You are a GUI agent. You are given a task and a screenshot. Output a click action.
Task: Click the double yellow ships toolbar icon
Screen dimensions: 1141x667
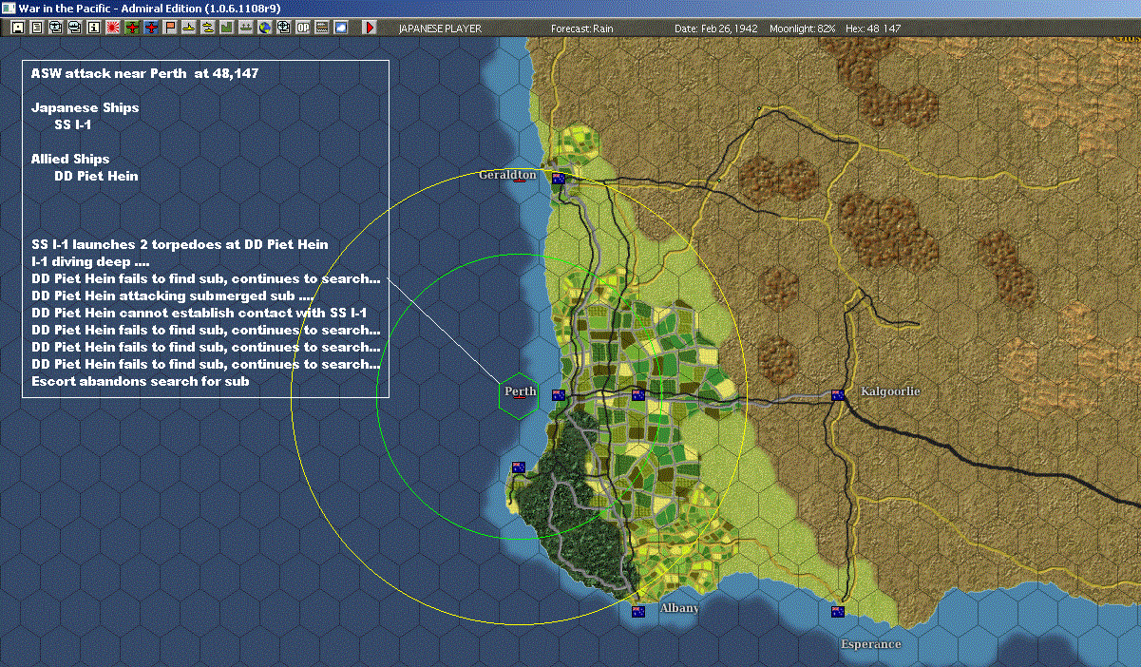[208, 28]
